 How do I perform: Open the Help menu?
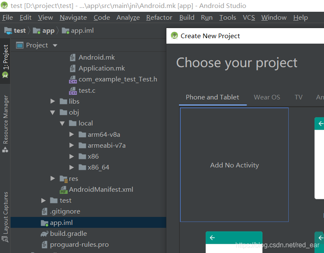pos(300,18)
